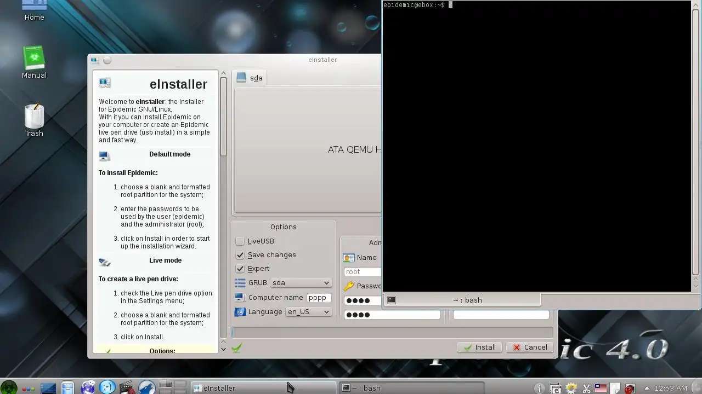The width and height of the screenshot is (702, 394).
Task: Launch the clapperboard media player icon
Action: 127,388
